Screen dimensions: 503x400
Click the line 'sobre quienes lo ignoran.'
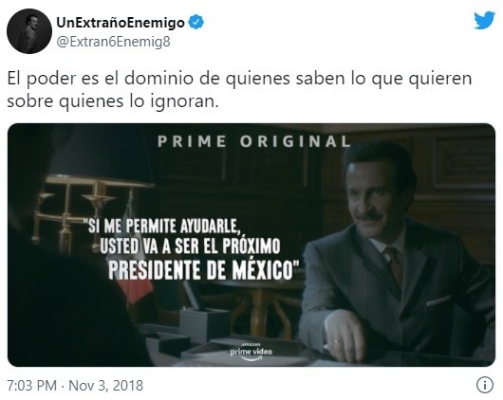(113, 101)
